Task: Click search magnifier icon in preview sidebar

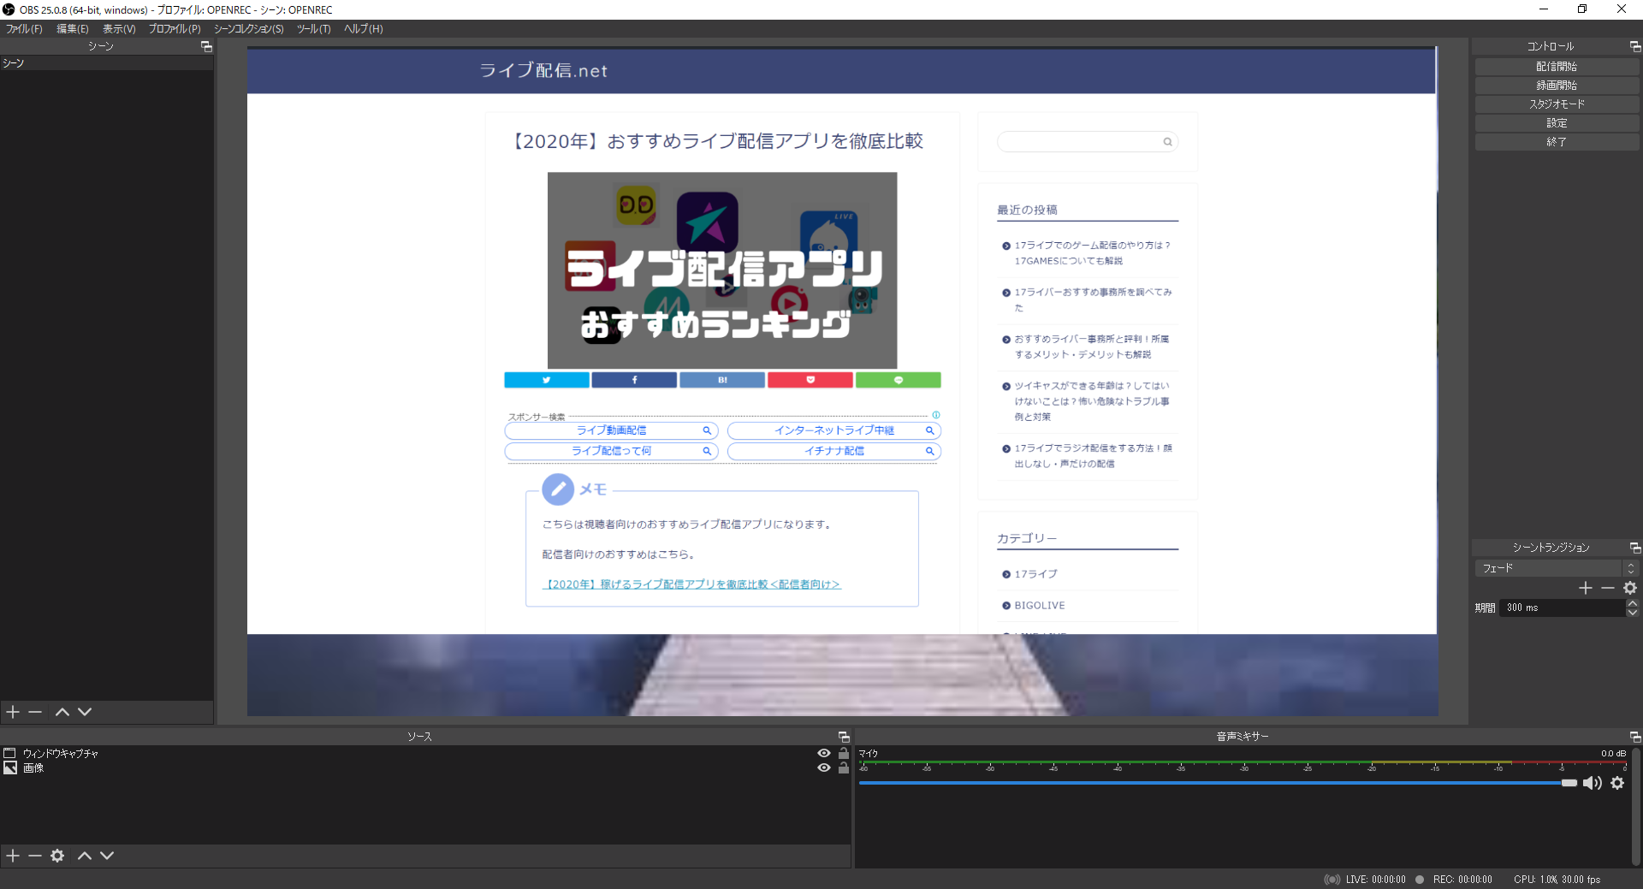Action: coord(1167,142)
